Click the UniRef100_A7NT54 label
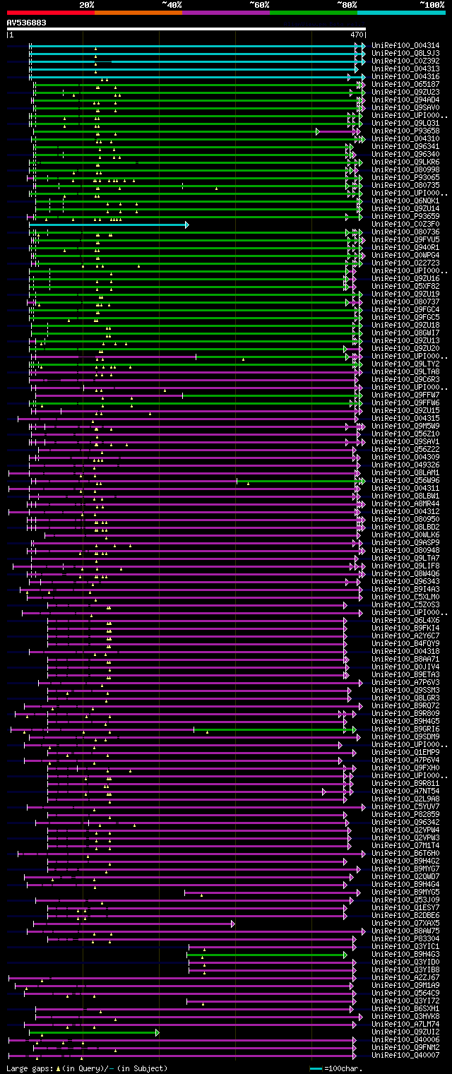The height and width of the screenshot is (1074, 452). click(x=406, y=792)
